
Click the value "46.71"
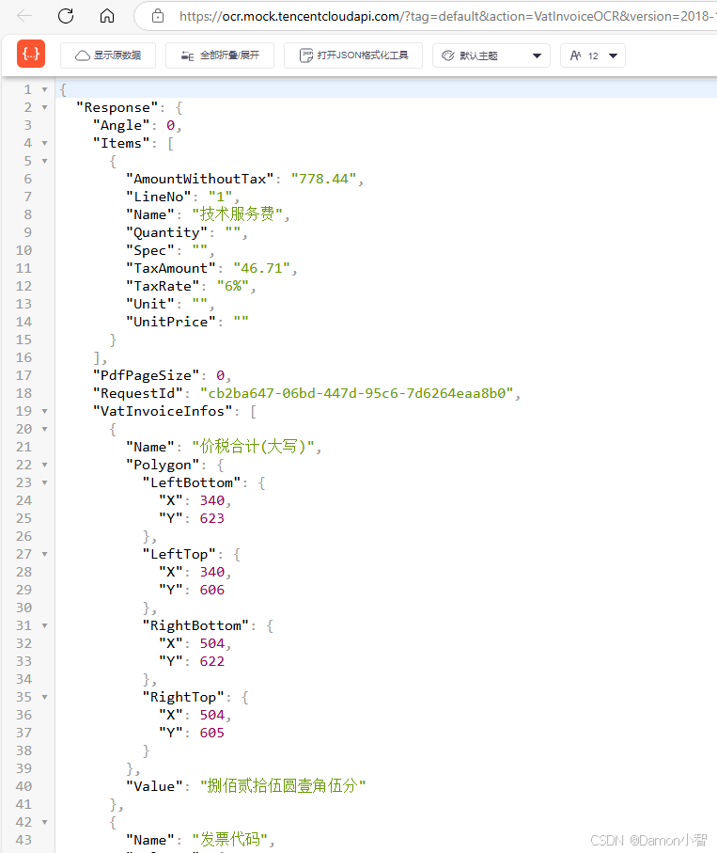click(262, 268)
